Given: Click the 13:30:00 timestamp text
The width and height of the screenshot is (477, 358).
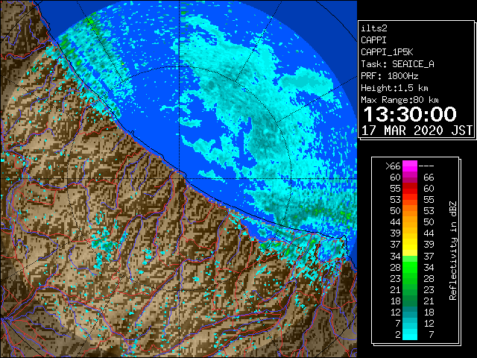Looking at the screenshot, I should (x=410, y=114).
